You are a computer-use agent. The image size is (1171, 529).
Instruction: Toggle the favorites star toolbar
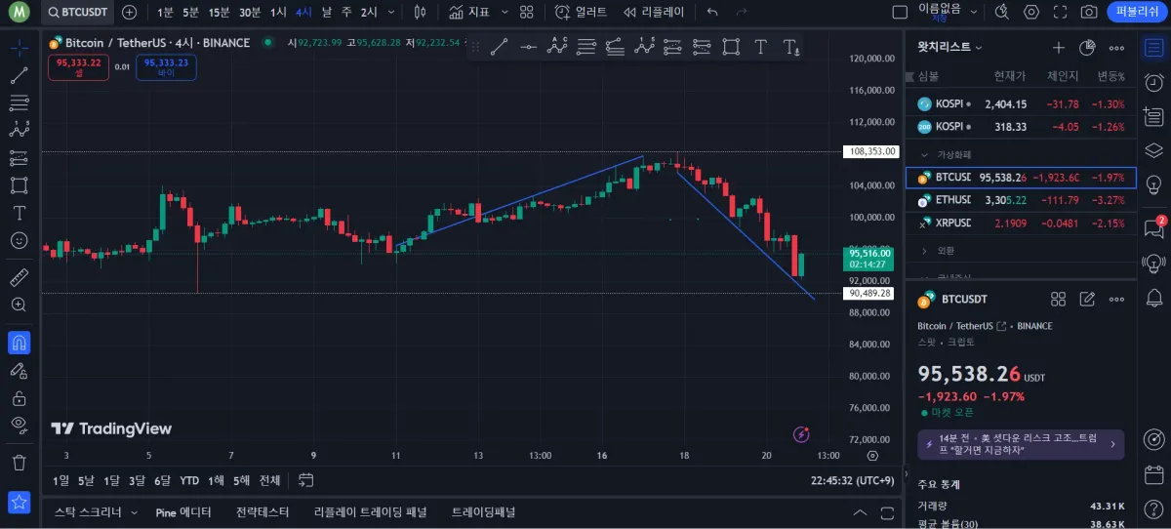coord(19,503)
